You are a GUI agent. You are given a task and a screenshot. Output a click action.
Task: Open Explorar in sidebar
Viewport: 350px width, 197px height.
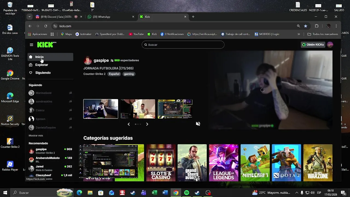click(x=50, y=65)
